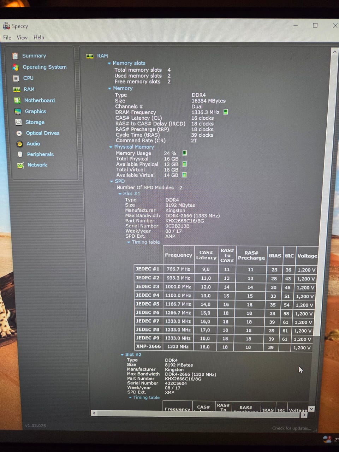The image size is (339, 452).
Task: Select Storage in the sidebar
Action: point(35,122)
